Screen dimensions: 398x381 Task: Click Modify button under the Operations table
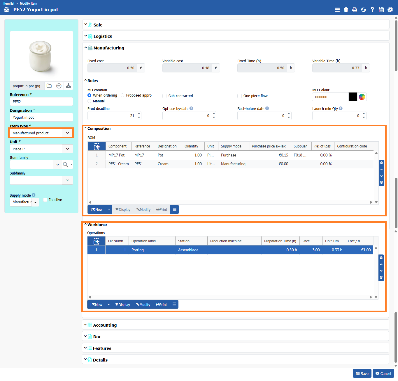point(143,305)
